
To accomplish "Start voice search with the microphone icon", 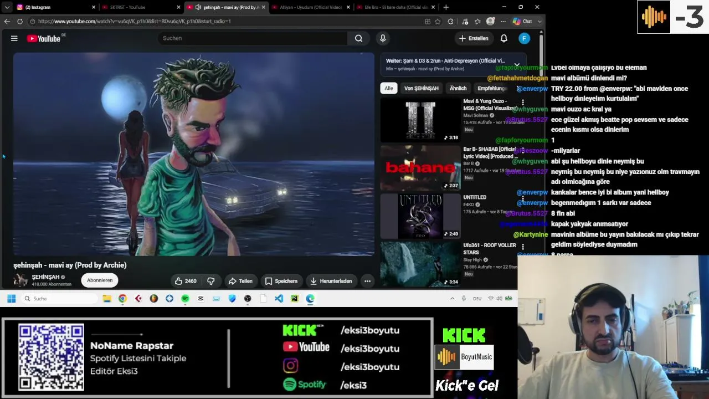I will 383,38.
